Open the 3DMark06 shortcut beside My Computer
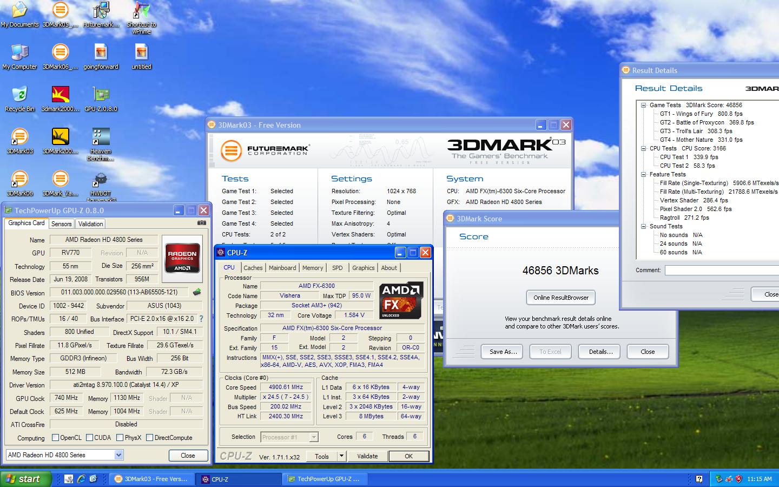Viewport: 779px width, 487px height. point(60,57)
